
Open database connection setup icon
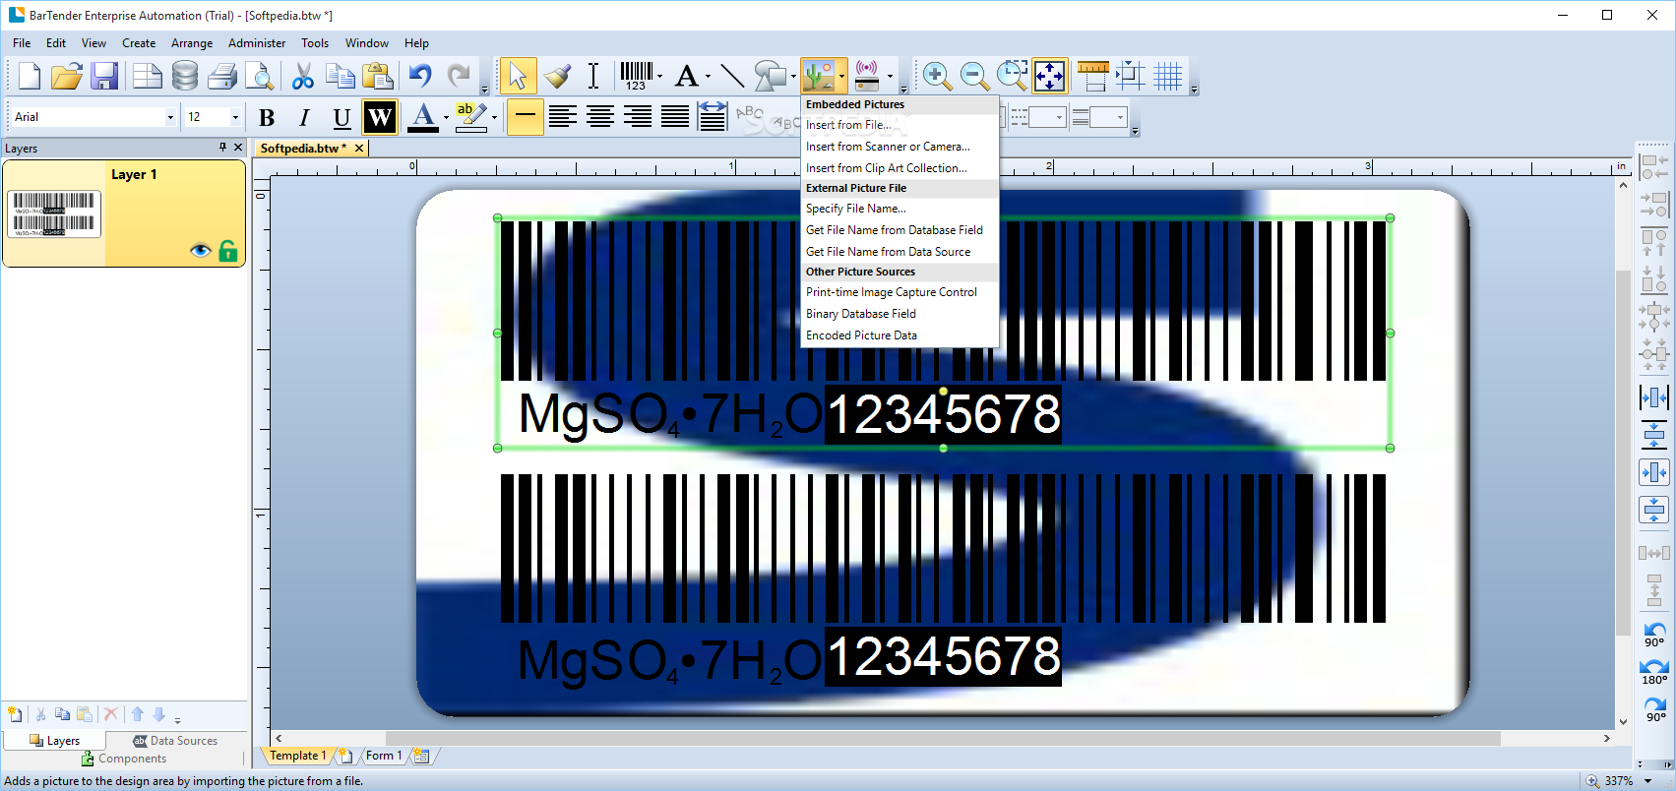pos(184,76)
